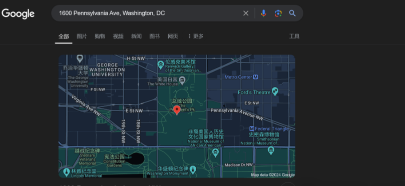Open Google Lens image search icon
Viewport: 405px width, 186px height.
click(278, 13)
